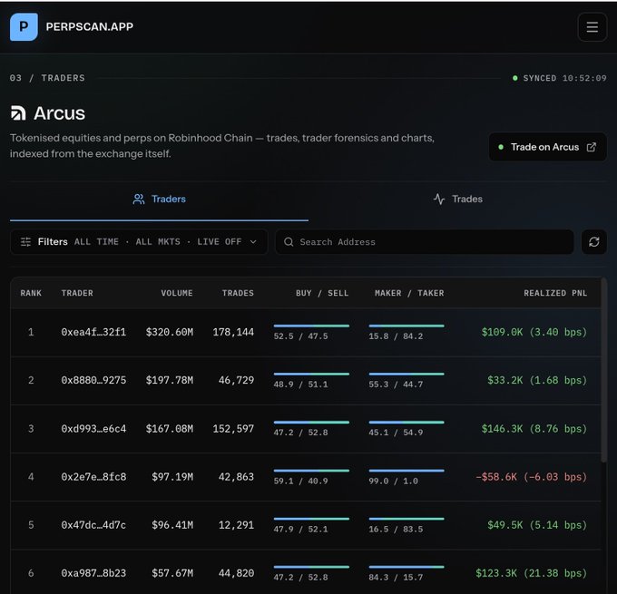617x594 pixels.
Task: Click trades count 12,291
Action: 236,525
